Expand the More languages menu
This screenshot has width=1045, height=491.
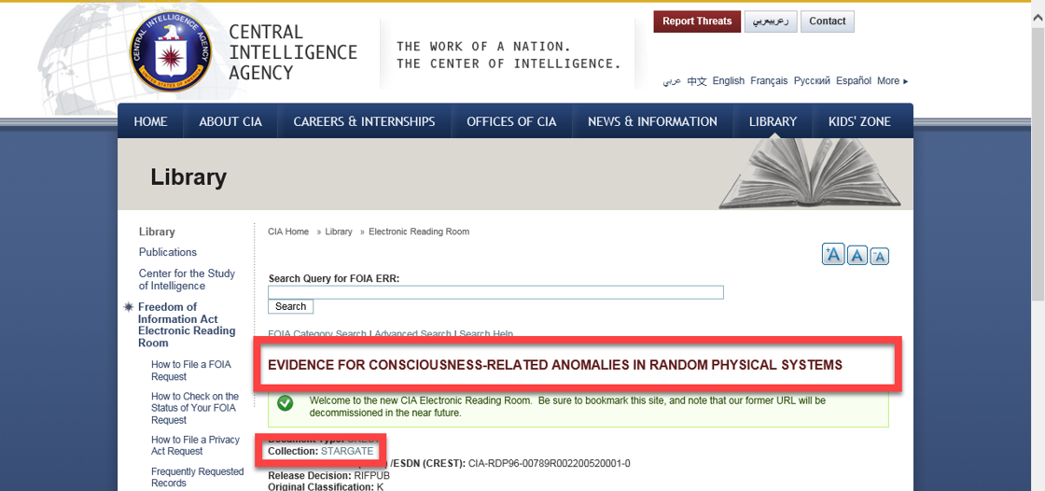[x=892, y=81]
